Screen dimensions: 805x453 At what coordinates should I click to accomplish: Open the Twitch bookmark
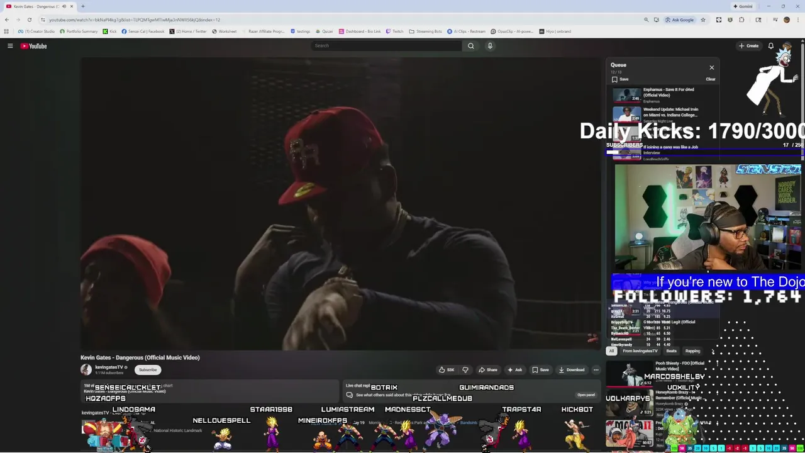pyautogui.click(x=394, y=31)
